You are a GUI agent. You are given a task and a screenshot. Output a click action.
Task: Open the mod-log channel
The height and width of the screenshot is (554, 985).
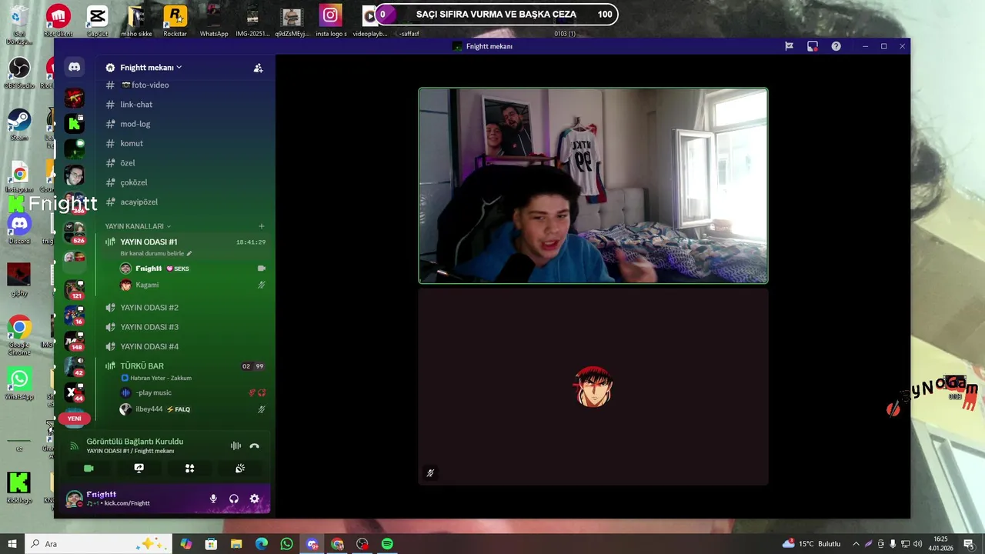(x=135, y=124)
